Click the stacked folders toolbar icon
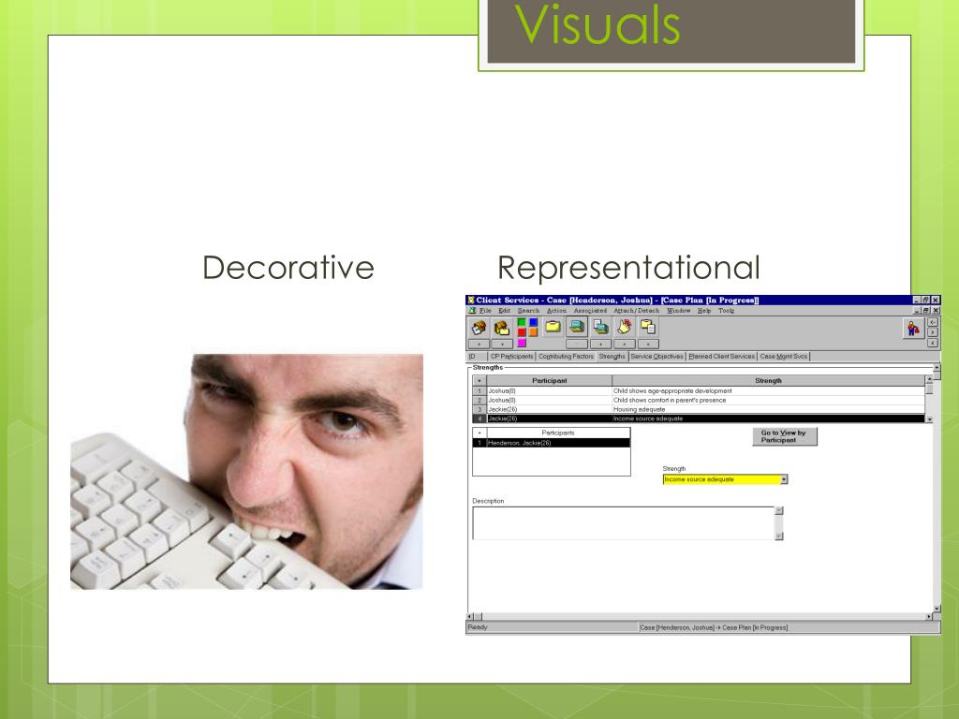The height and width of the screenshot is (719, 959). coord(502,328)
